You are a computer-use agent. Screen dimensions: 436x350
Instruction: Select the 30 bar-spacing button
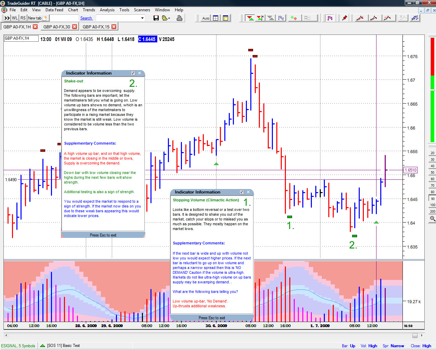433,159
